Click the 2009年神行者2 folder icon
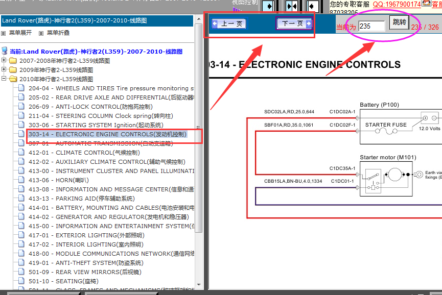This screenshot has height=295, width=442. pos(13,70)
